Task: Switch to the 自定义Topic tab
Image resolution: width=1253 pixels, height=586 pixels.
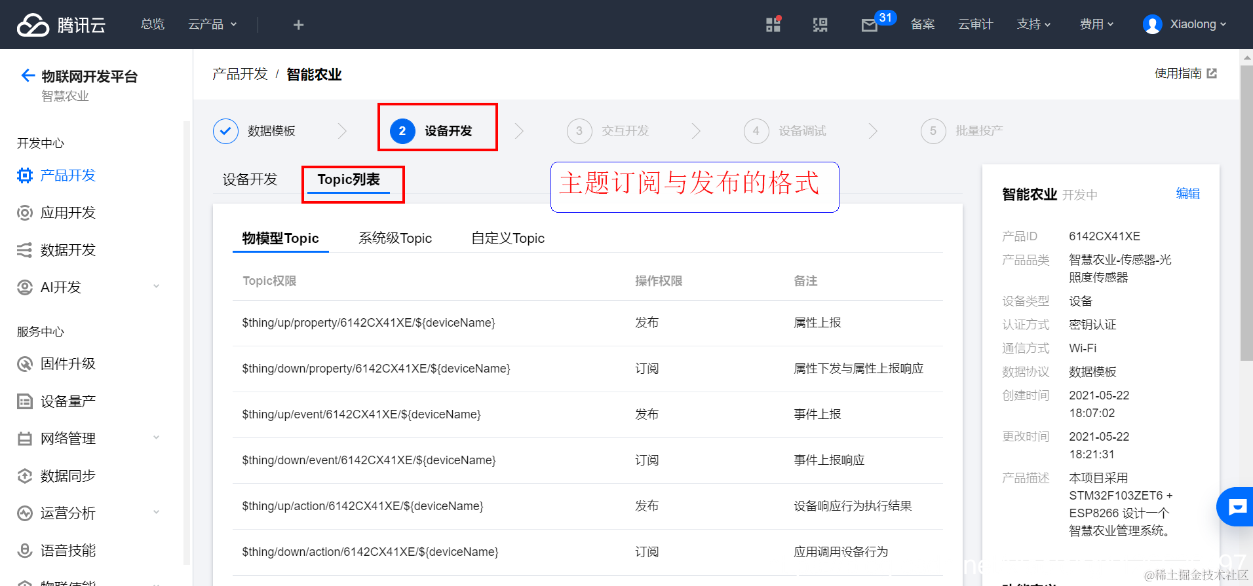Action: (x=508, y=238)
